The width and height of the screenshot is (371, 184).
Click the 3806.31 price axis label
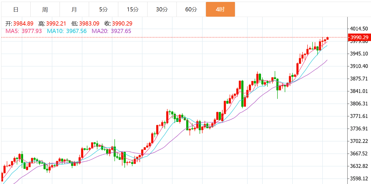[359, 104]
